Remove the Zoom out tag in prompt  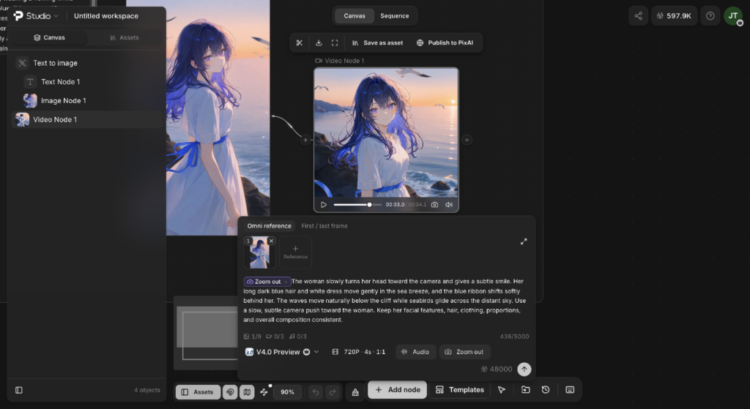point(286,282)
